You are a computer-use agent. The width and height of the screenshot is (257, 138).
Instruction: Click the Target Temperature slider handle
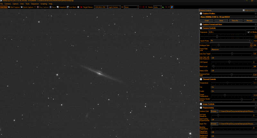[x=225, y=95]
